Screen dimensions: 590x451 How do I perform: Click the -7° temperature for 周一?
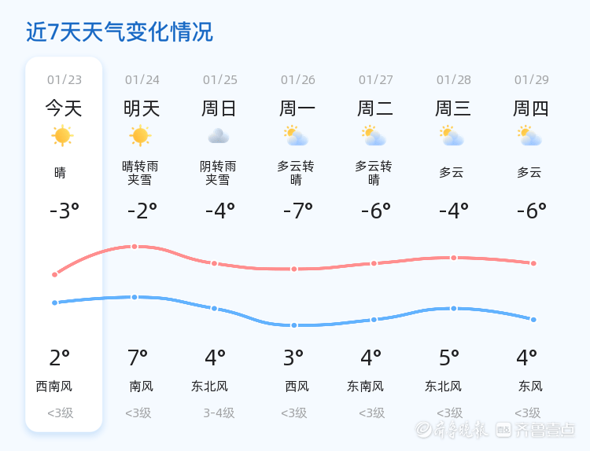297,211
